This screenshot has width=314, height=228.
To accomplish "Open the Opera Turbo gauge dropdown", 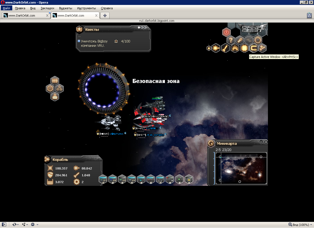I will click(34, 224).
